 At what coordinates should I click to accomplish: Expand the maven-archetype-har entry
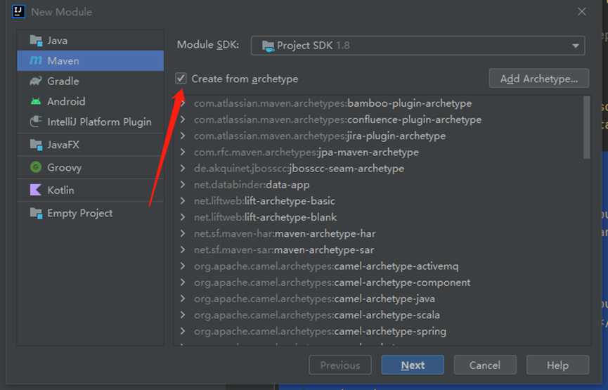tap(183, 233)
